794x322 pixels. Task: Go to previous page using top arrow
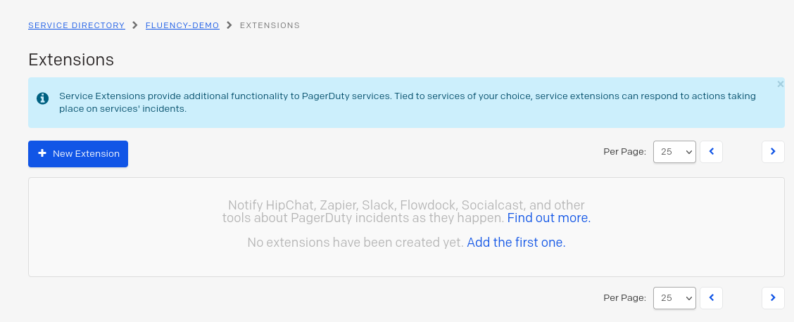click(x=711, y=152)
